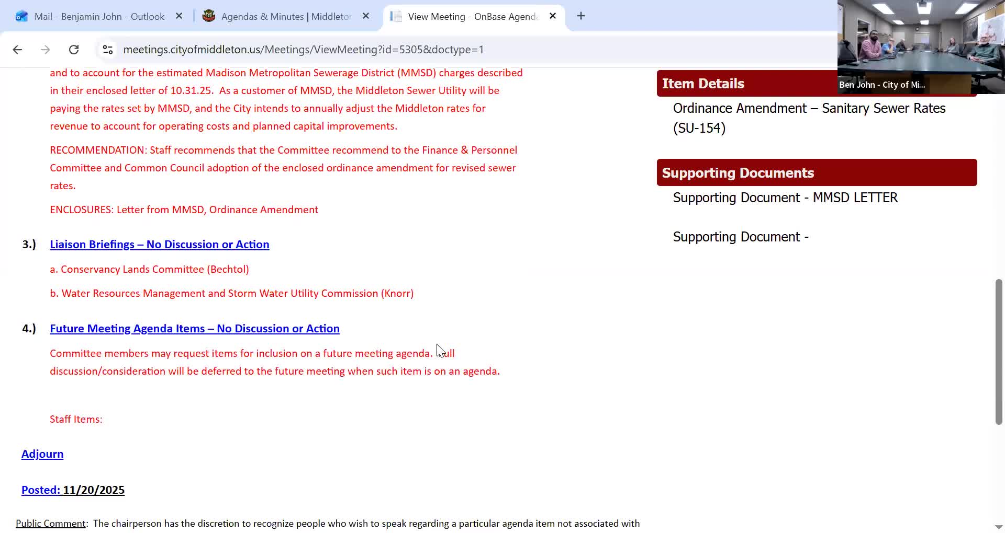Click the Posted: 11/20/2025 link
This screenshot has width=1005, height=533.
73,490
